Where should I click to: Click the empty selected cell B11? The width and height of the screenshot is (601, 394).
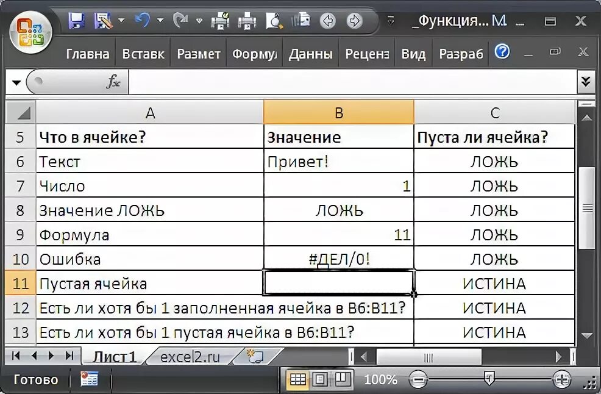(x=338, y=283)
